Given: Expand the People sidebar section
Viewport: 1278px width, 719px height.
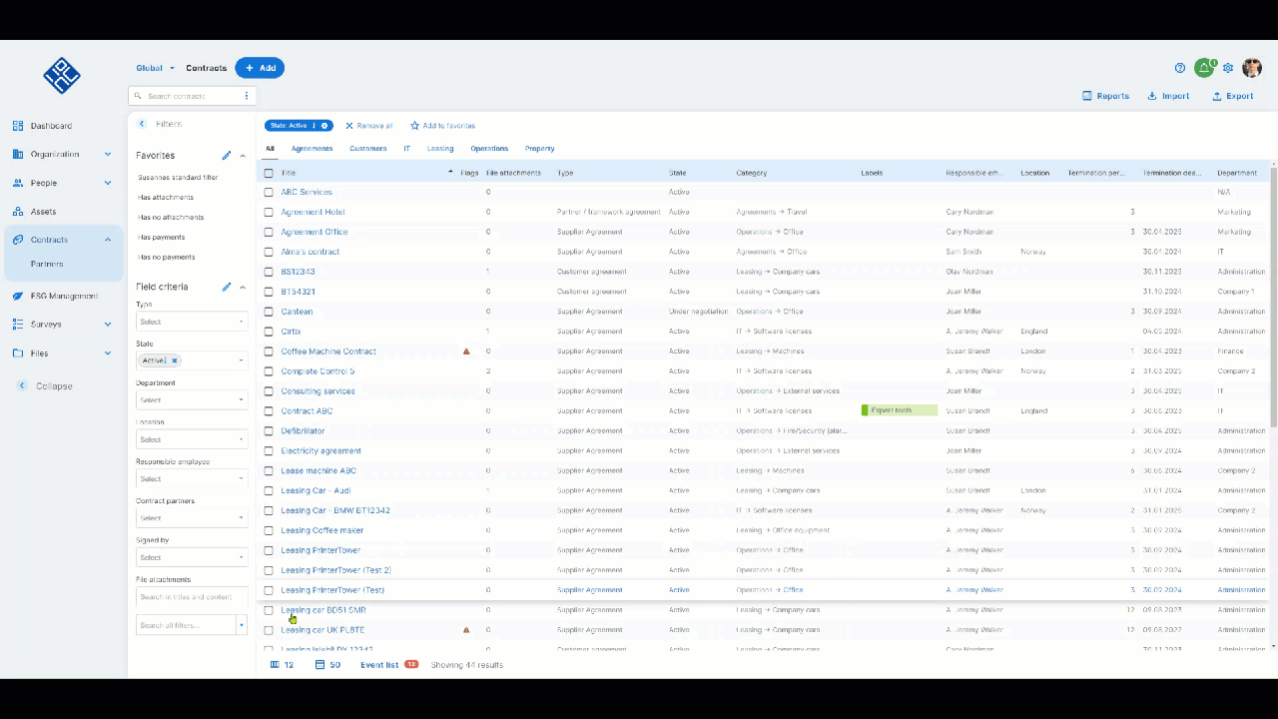Looking at the screenshot, I should tap(108, 183).
